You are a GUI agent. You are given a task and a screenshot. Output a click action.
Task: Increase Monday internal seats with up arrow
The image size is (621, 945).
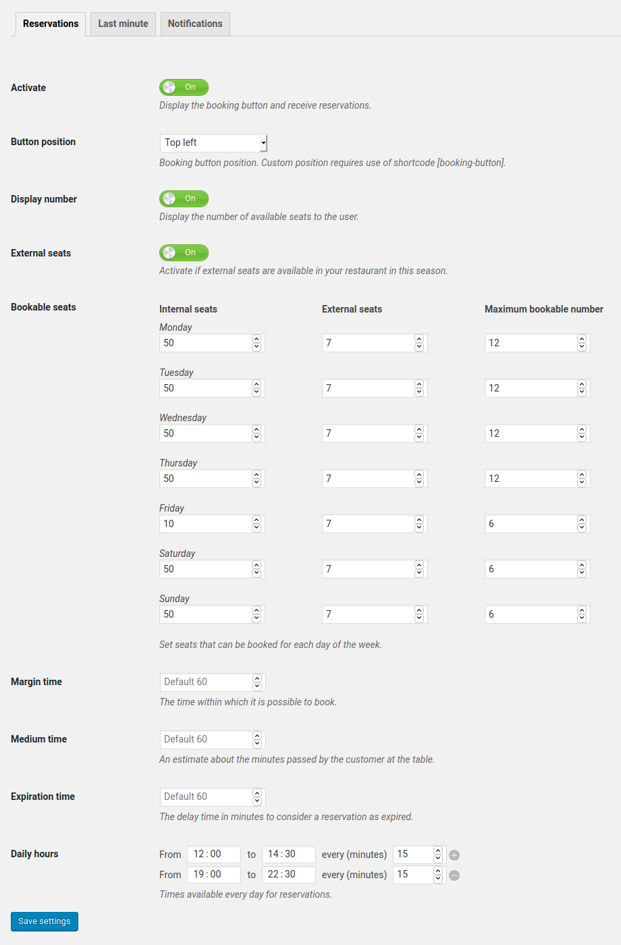coord(256,339)
